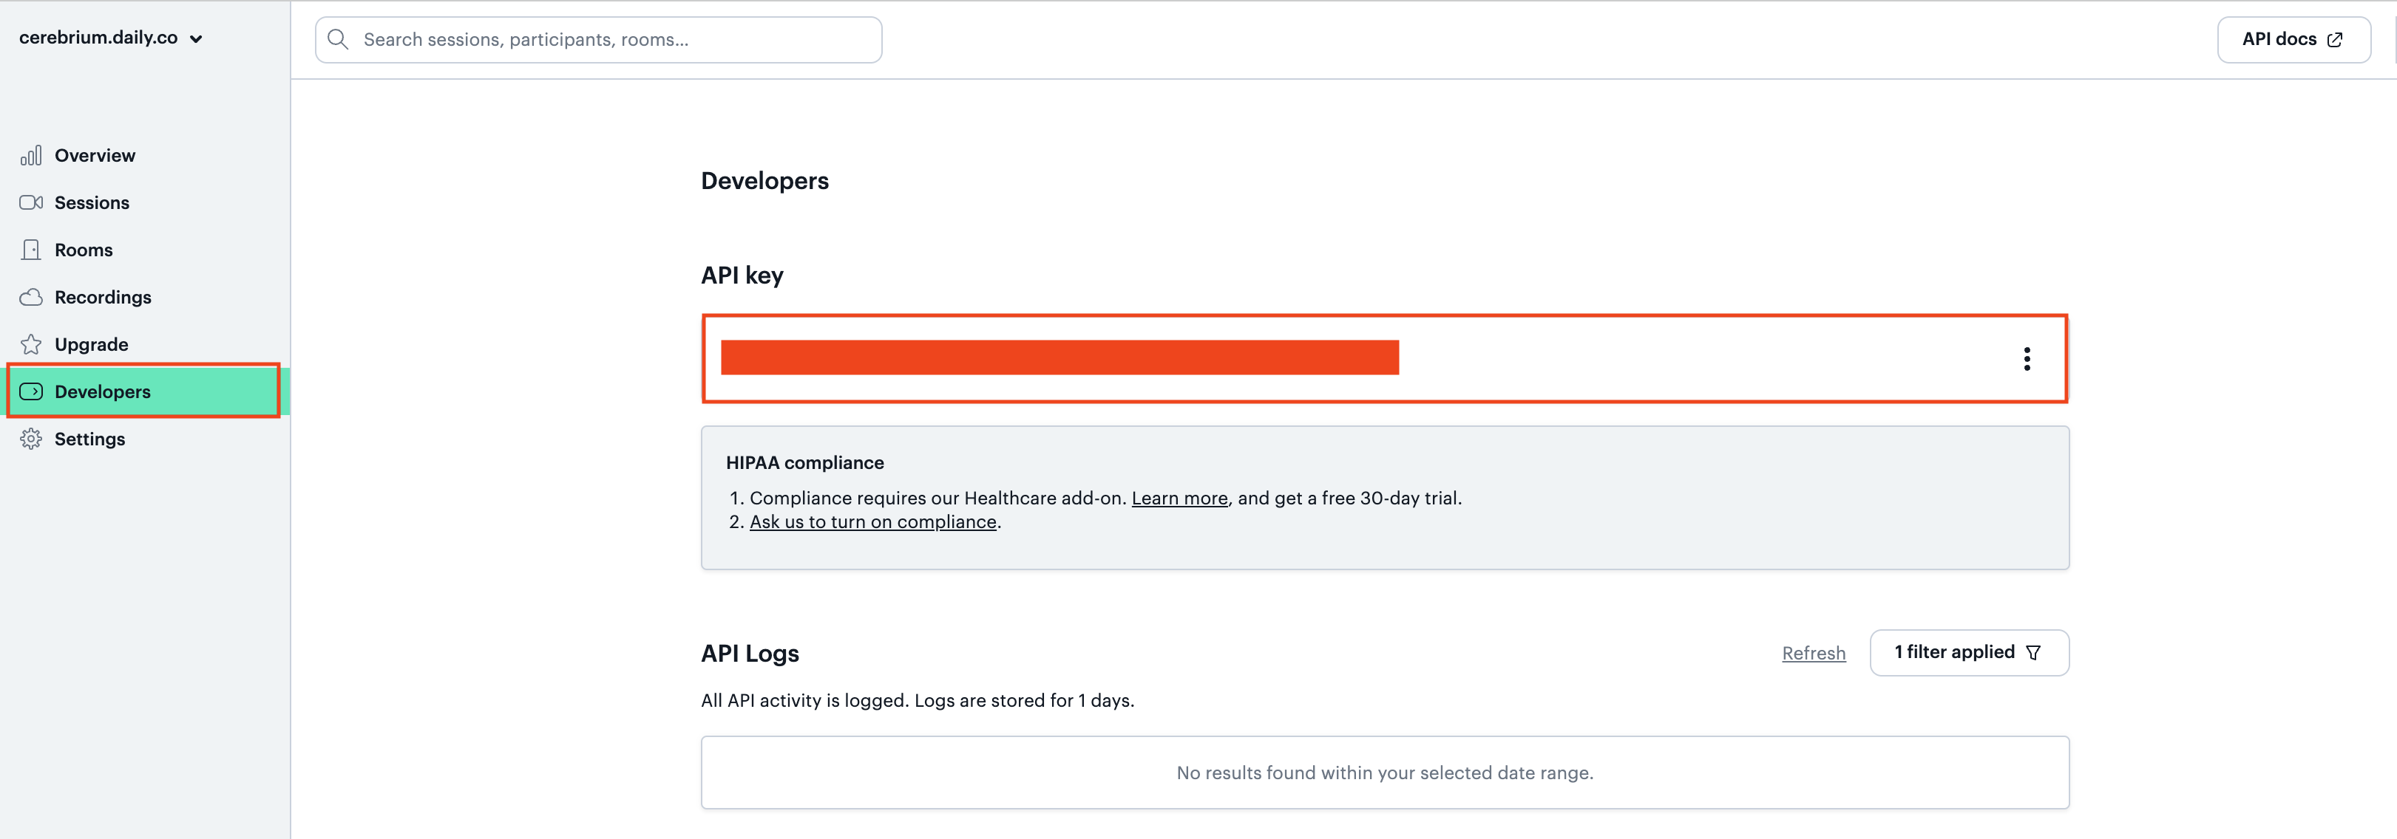Open the API key three-dot menu
Image resolution: width=2397 pixels, height=839 pixels.
point(2027,359)
